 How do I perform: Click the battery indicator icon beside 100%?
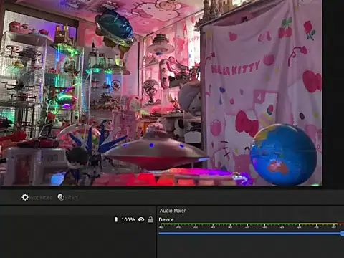pos(116,219)
